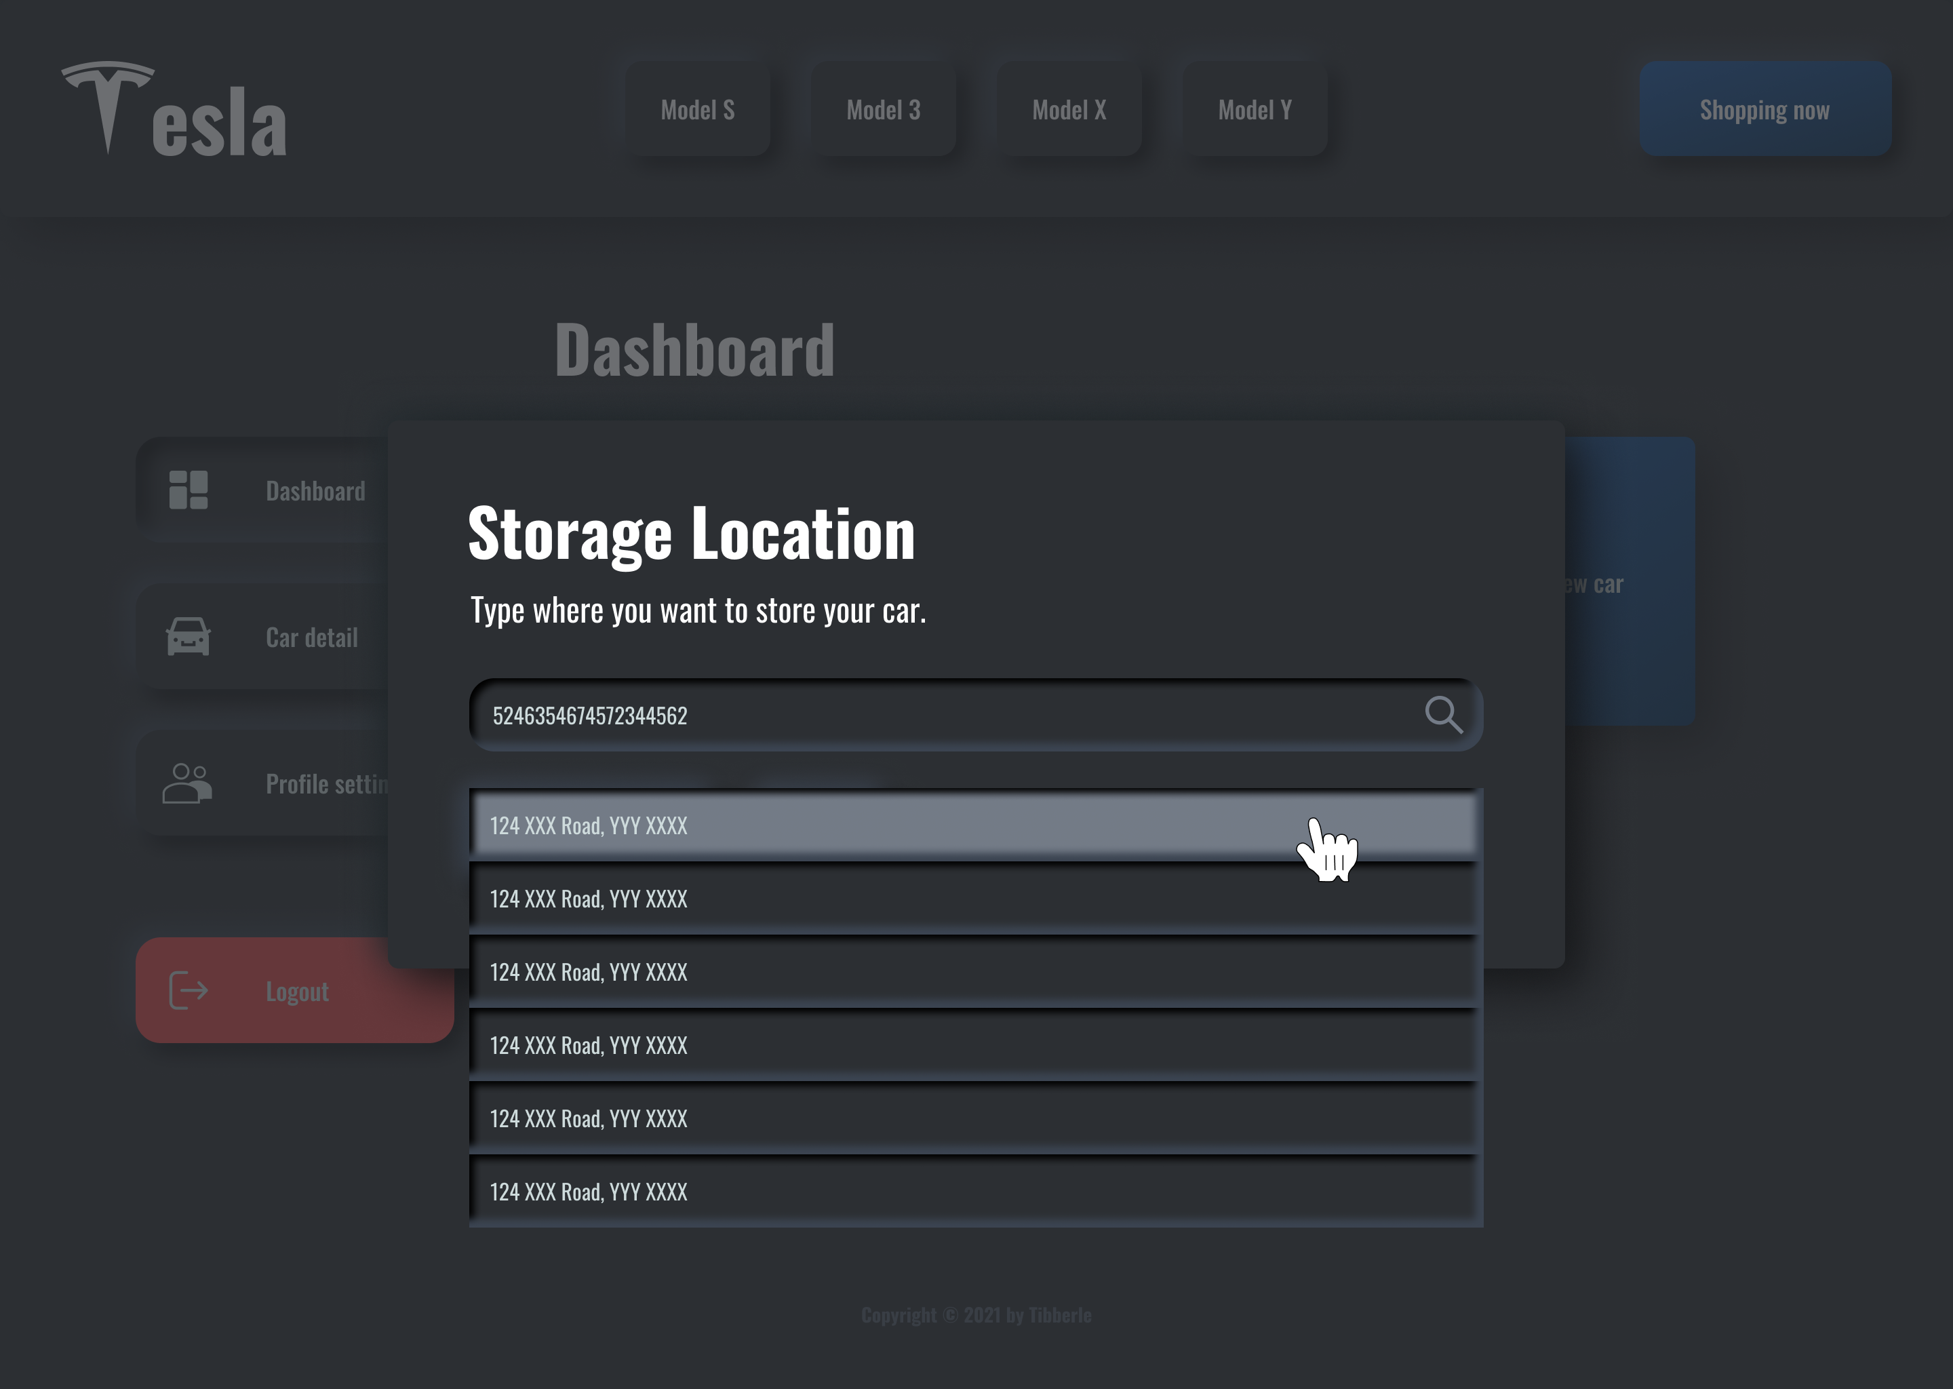Image resolution: width=1953 pixels, height=1389 pixels.
Task: Select the second address suggestion in the list
Action: pos(974,899)
